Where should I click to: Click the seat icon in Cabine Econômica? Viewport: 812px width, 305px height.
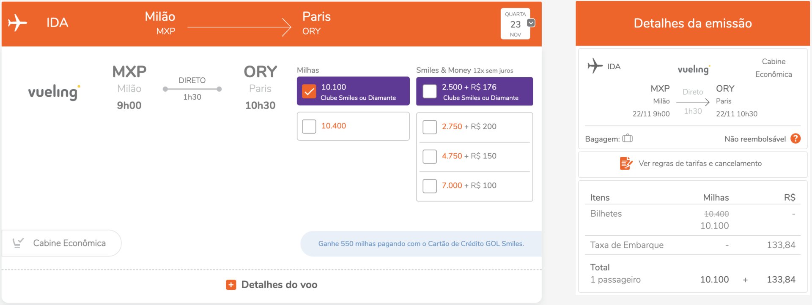tap(18, 243)
